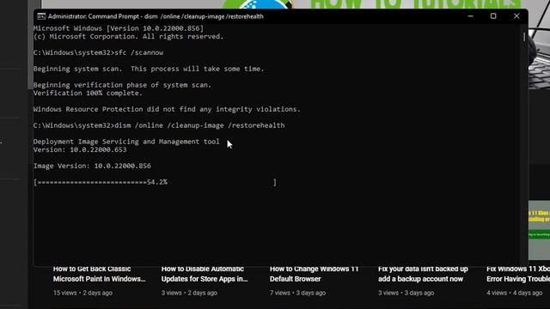Click the 54.2% progress bar
The image size is (550, 309).
coord(155,182)
